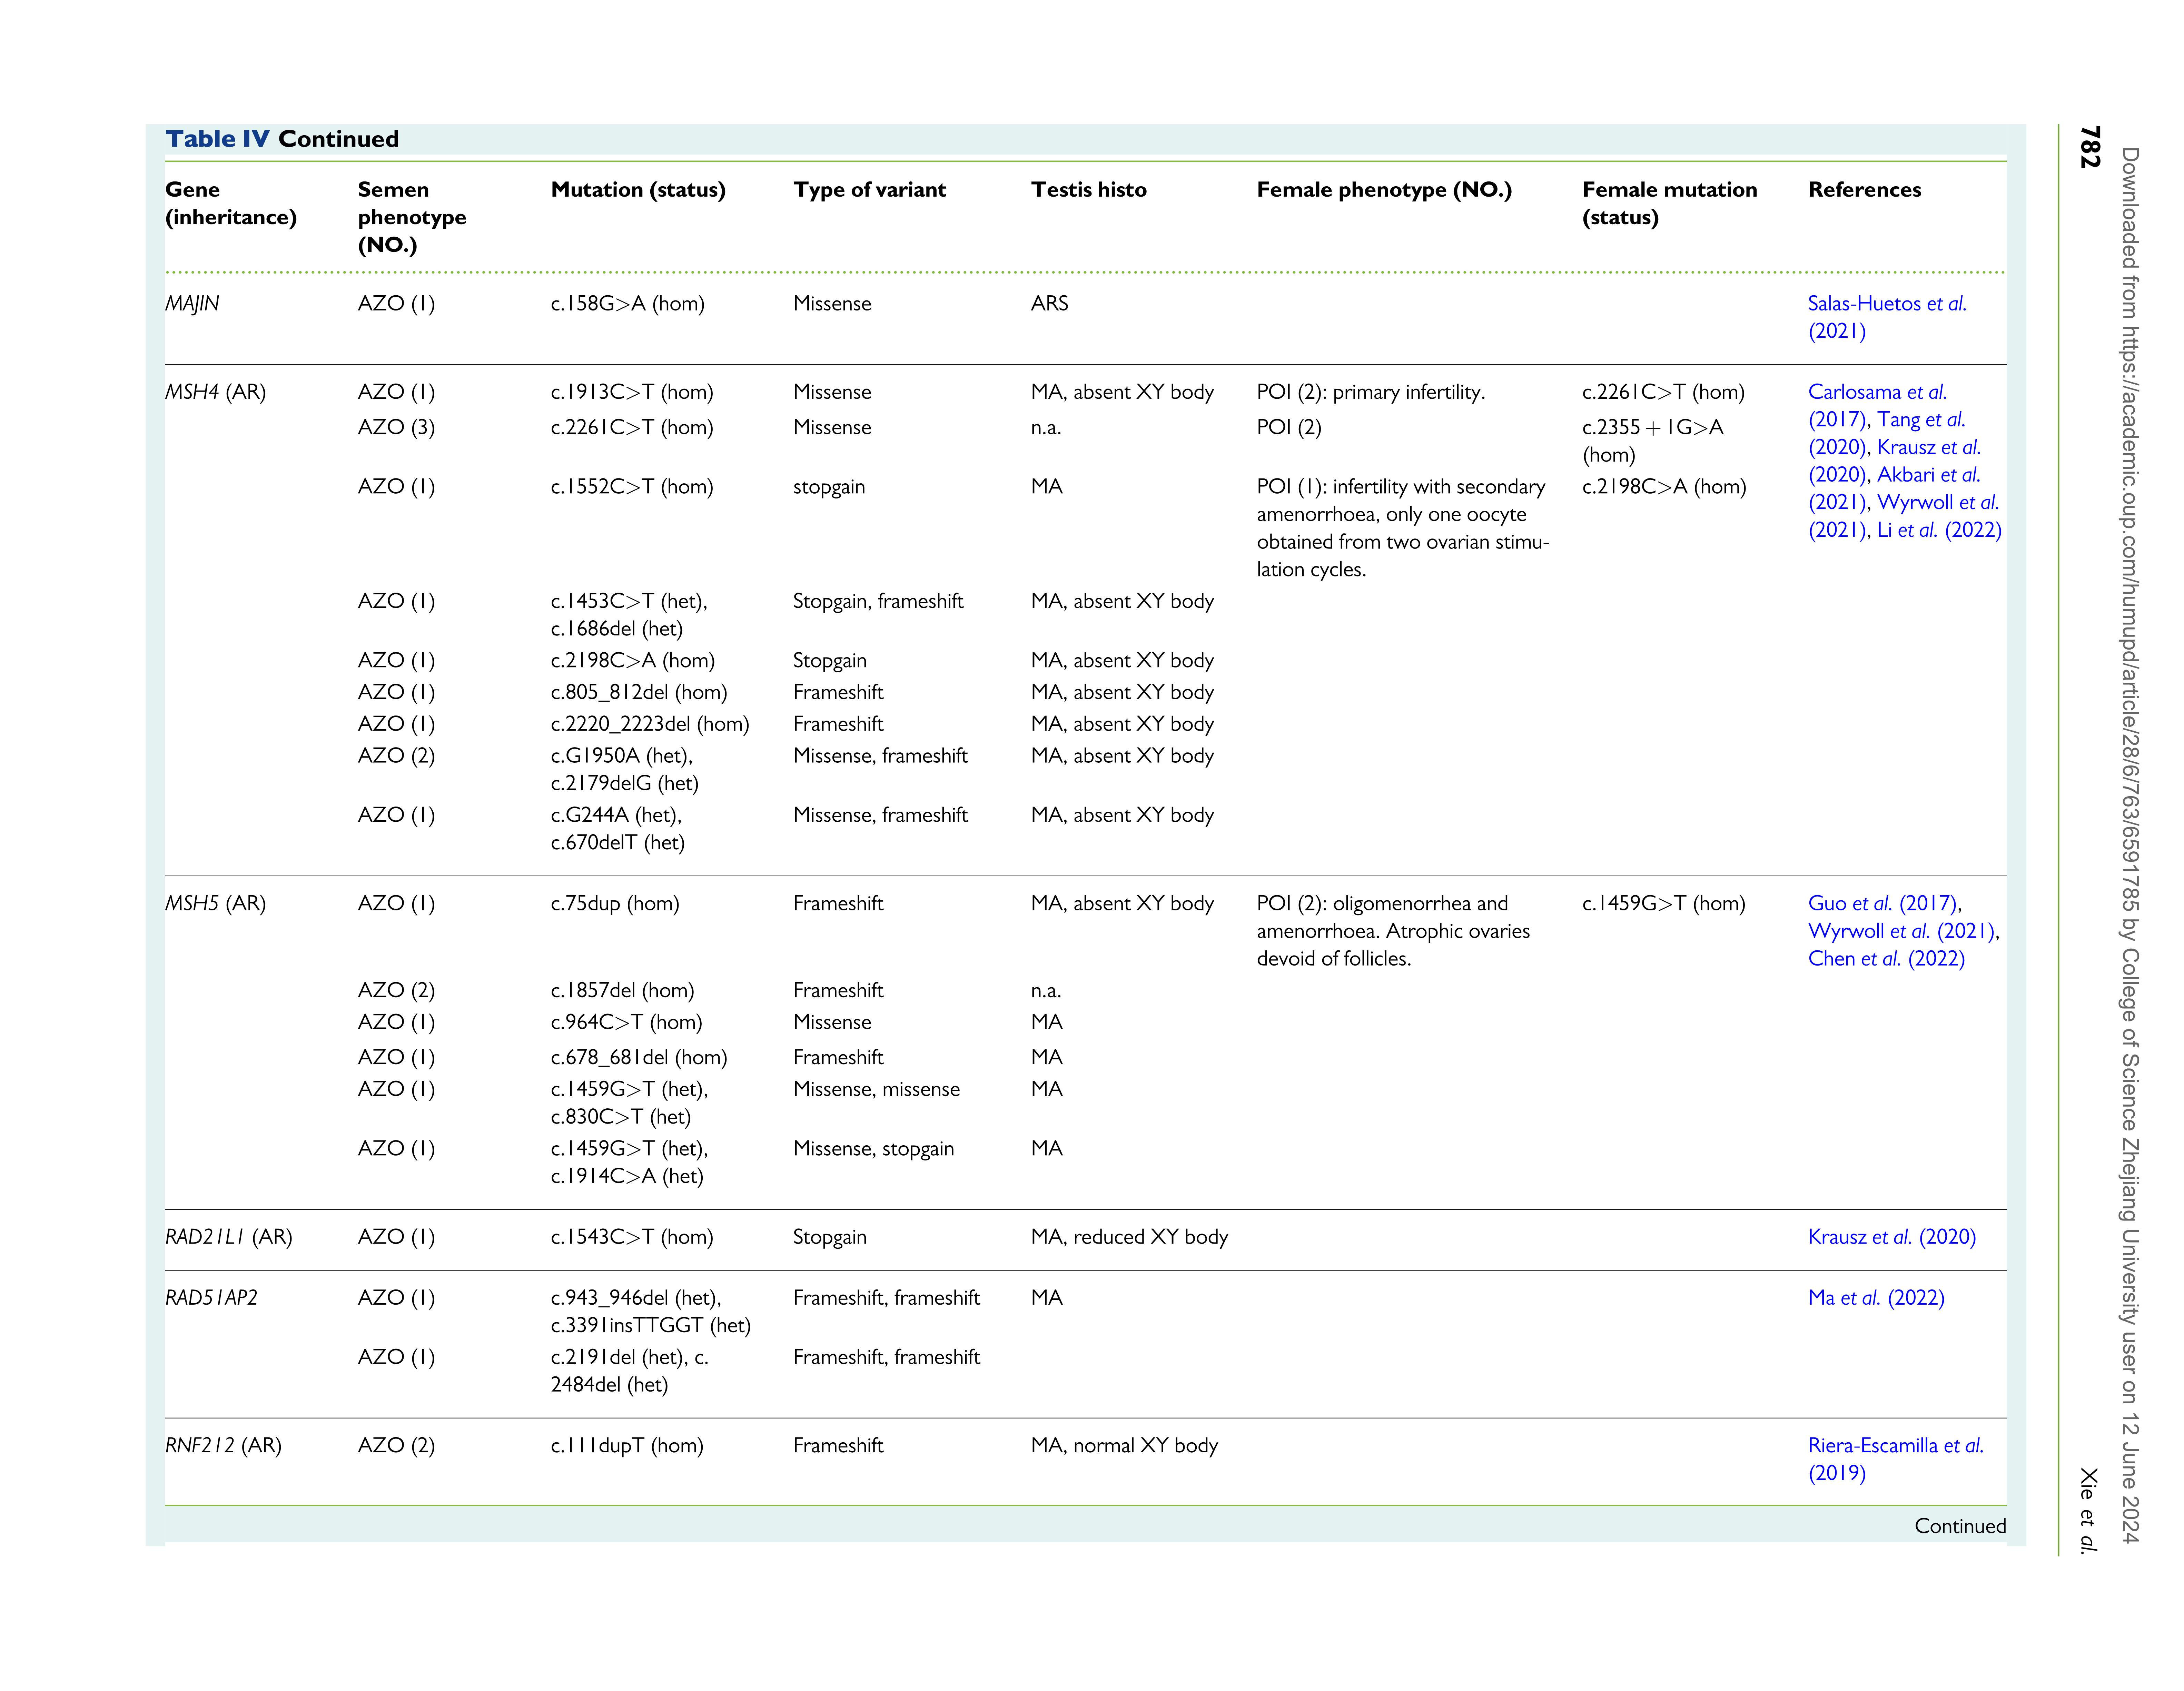This screenshot has width=2184, height=1691.
Task: Select the c.1913C>T (hom) mutation cell
Action: [x=632, y=392]
